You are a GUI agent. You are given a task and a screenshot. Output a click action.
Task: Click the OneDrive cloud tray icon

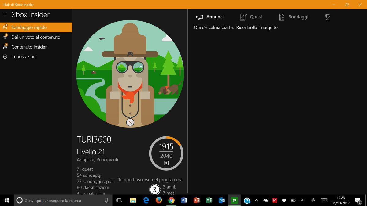[x=265, y=200]
